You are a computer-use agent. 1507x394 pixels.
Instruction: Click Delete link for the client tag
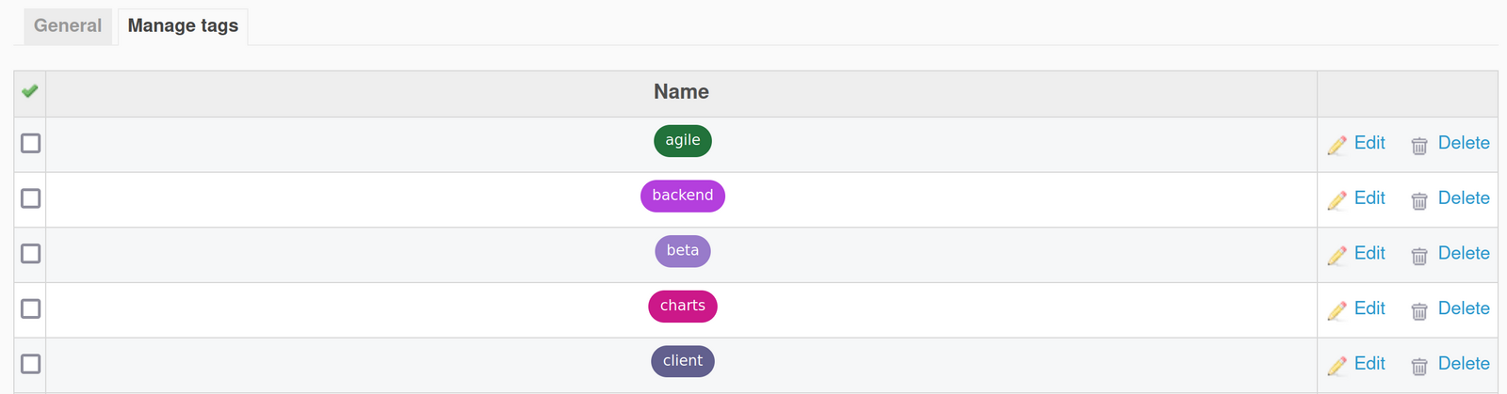point(1464,364)
